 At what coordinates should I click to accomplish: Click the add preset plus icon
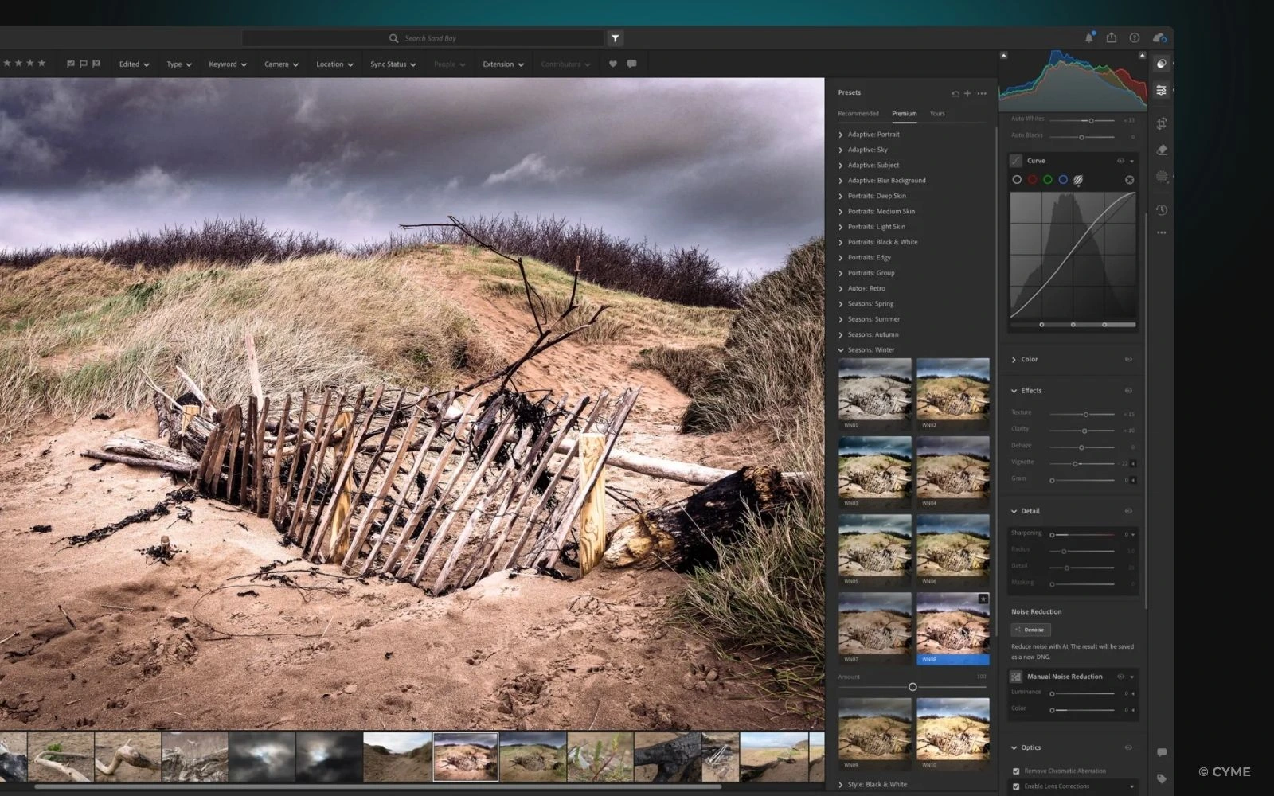point(967,93)
